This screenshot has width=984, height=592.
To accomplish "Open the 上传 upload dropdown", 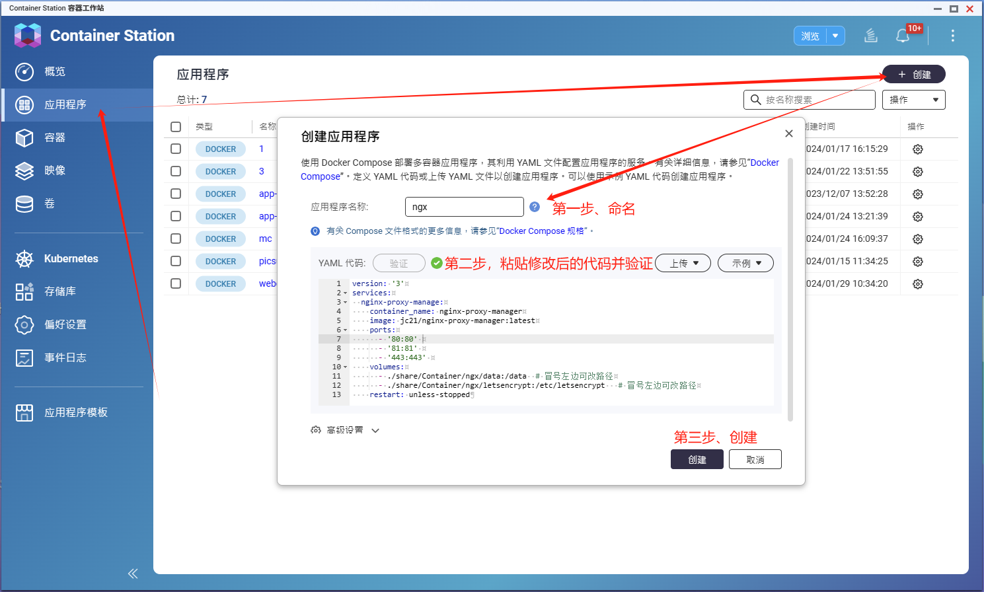I will (x=683, y=263).
